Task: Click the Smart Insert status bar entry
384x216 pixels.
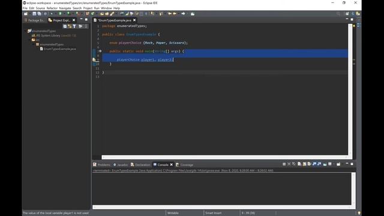Action: 214,213
